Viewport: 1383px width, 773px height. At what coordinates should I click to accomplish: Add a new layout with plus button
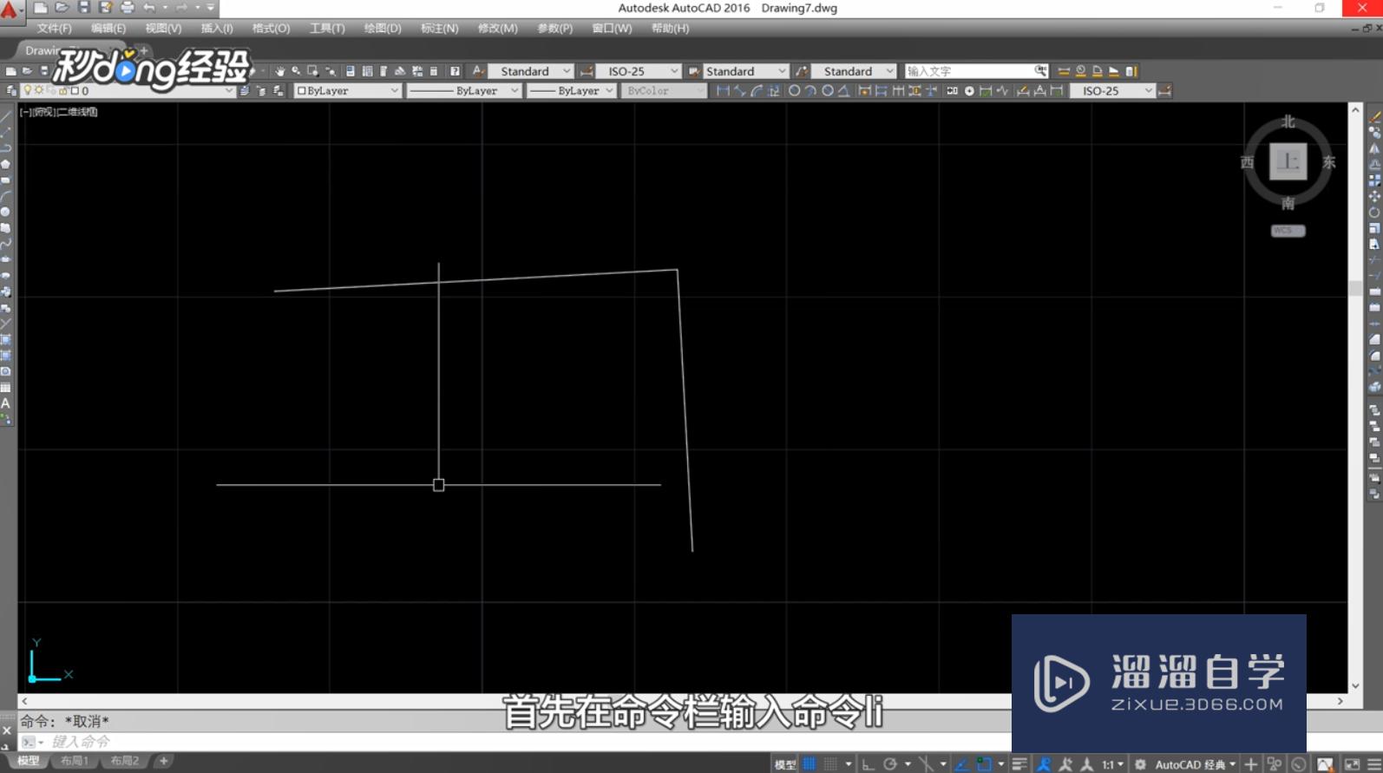[x=163, y=761]
